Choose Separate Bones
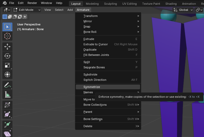Viewport: 204px width, 137px height. click(108, 68)
